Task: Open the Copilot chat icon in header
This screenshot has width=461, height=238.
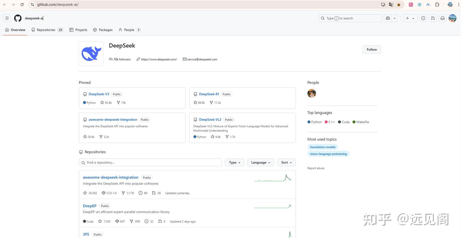Action: (x=388, y=18)
